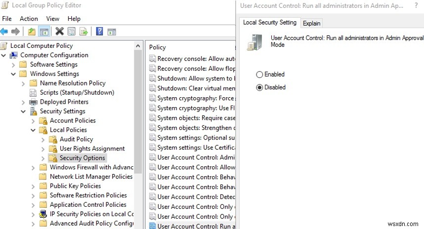Select User Account Control: Detect policy row
This screenshot has width=424, height=229.
point(192,197)
